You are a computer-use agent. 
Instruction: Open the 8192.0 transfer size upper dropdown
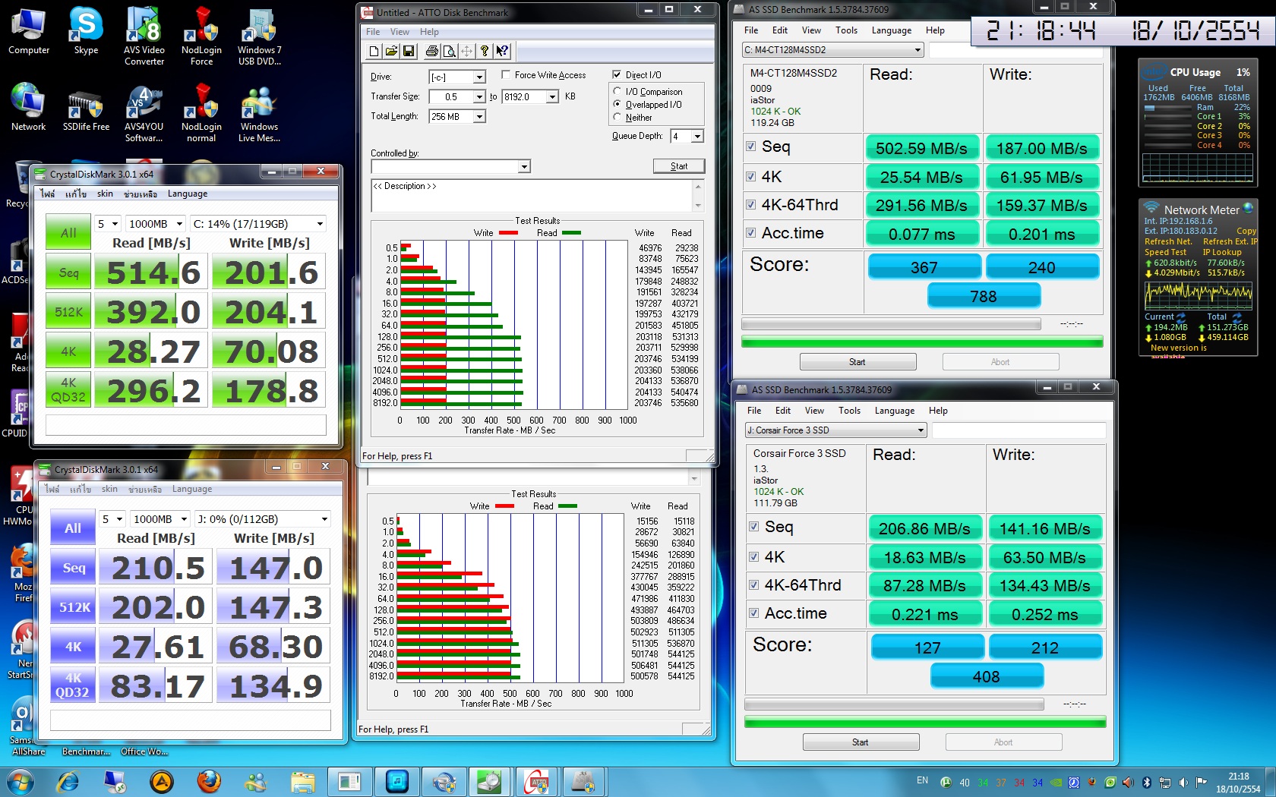click(552, 96)
